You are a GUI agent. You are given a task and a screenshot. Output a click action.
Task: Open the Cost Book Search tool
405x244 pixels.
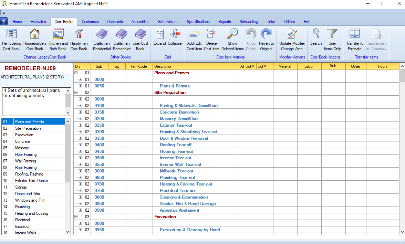tap(316, 37)
